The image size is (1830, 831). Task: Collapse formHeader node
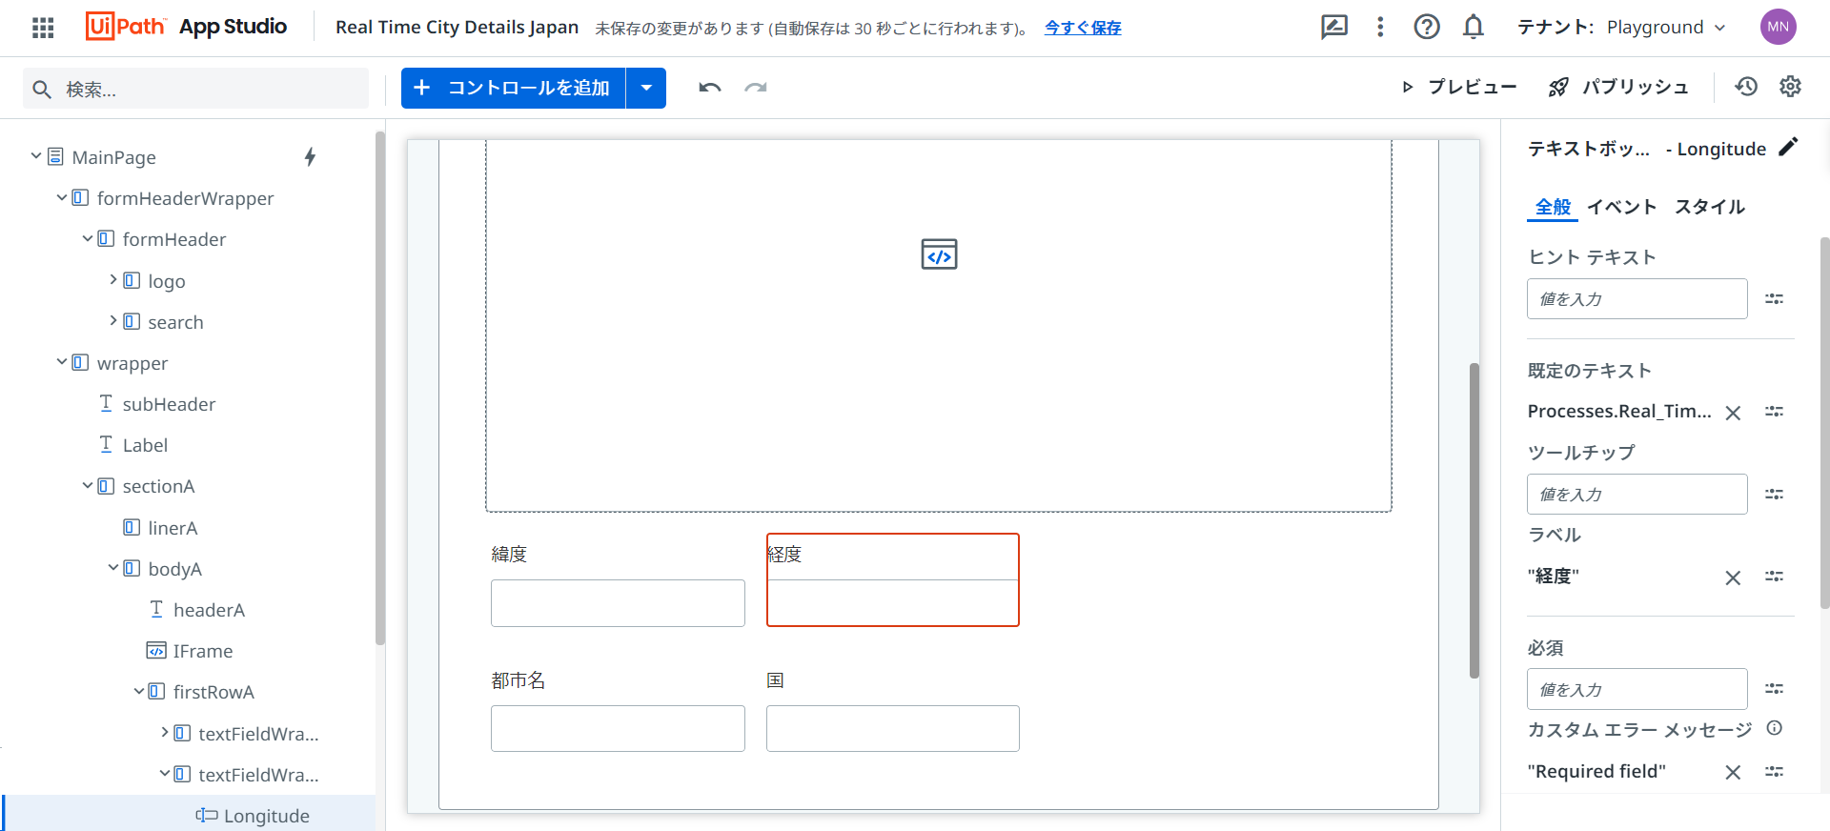coord(87,238)
